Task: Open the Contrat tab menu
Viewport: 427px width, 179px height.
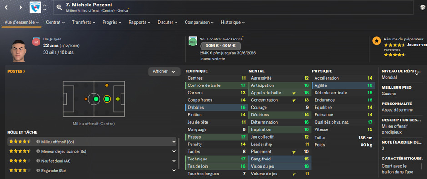Action: click(55, 22)
